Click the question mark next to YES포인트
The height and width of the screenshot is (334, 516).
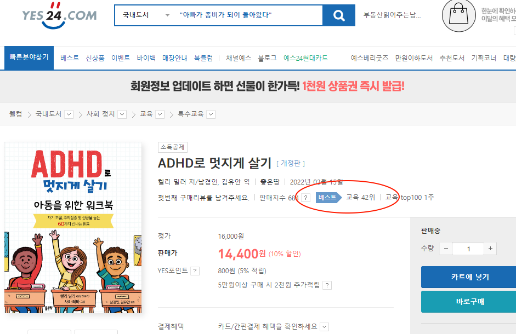195,271
